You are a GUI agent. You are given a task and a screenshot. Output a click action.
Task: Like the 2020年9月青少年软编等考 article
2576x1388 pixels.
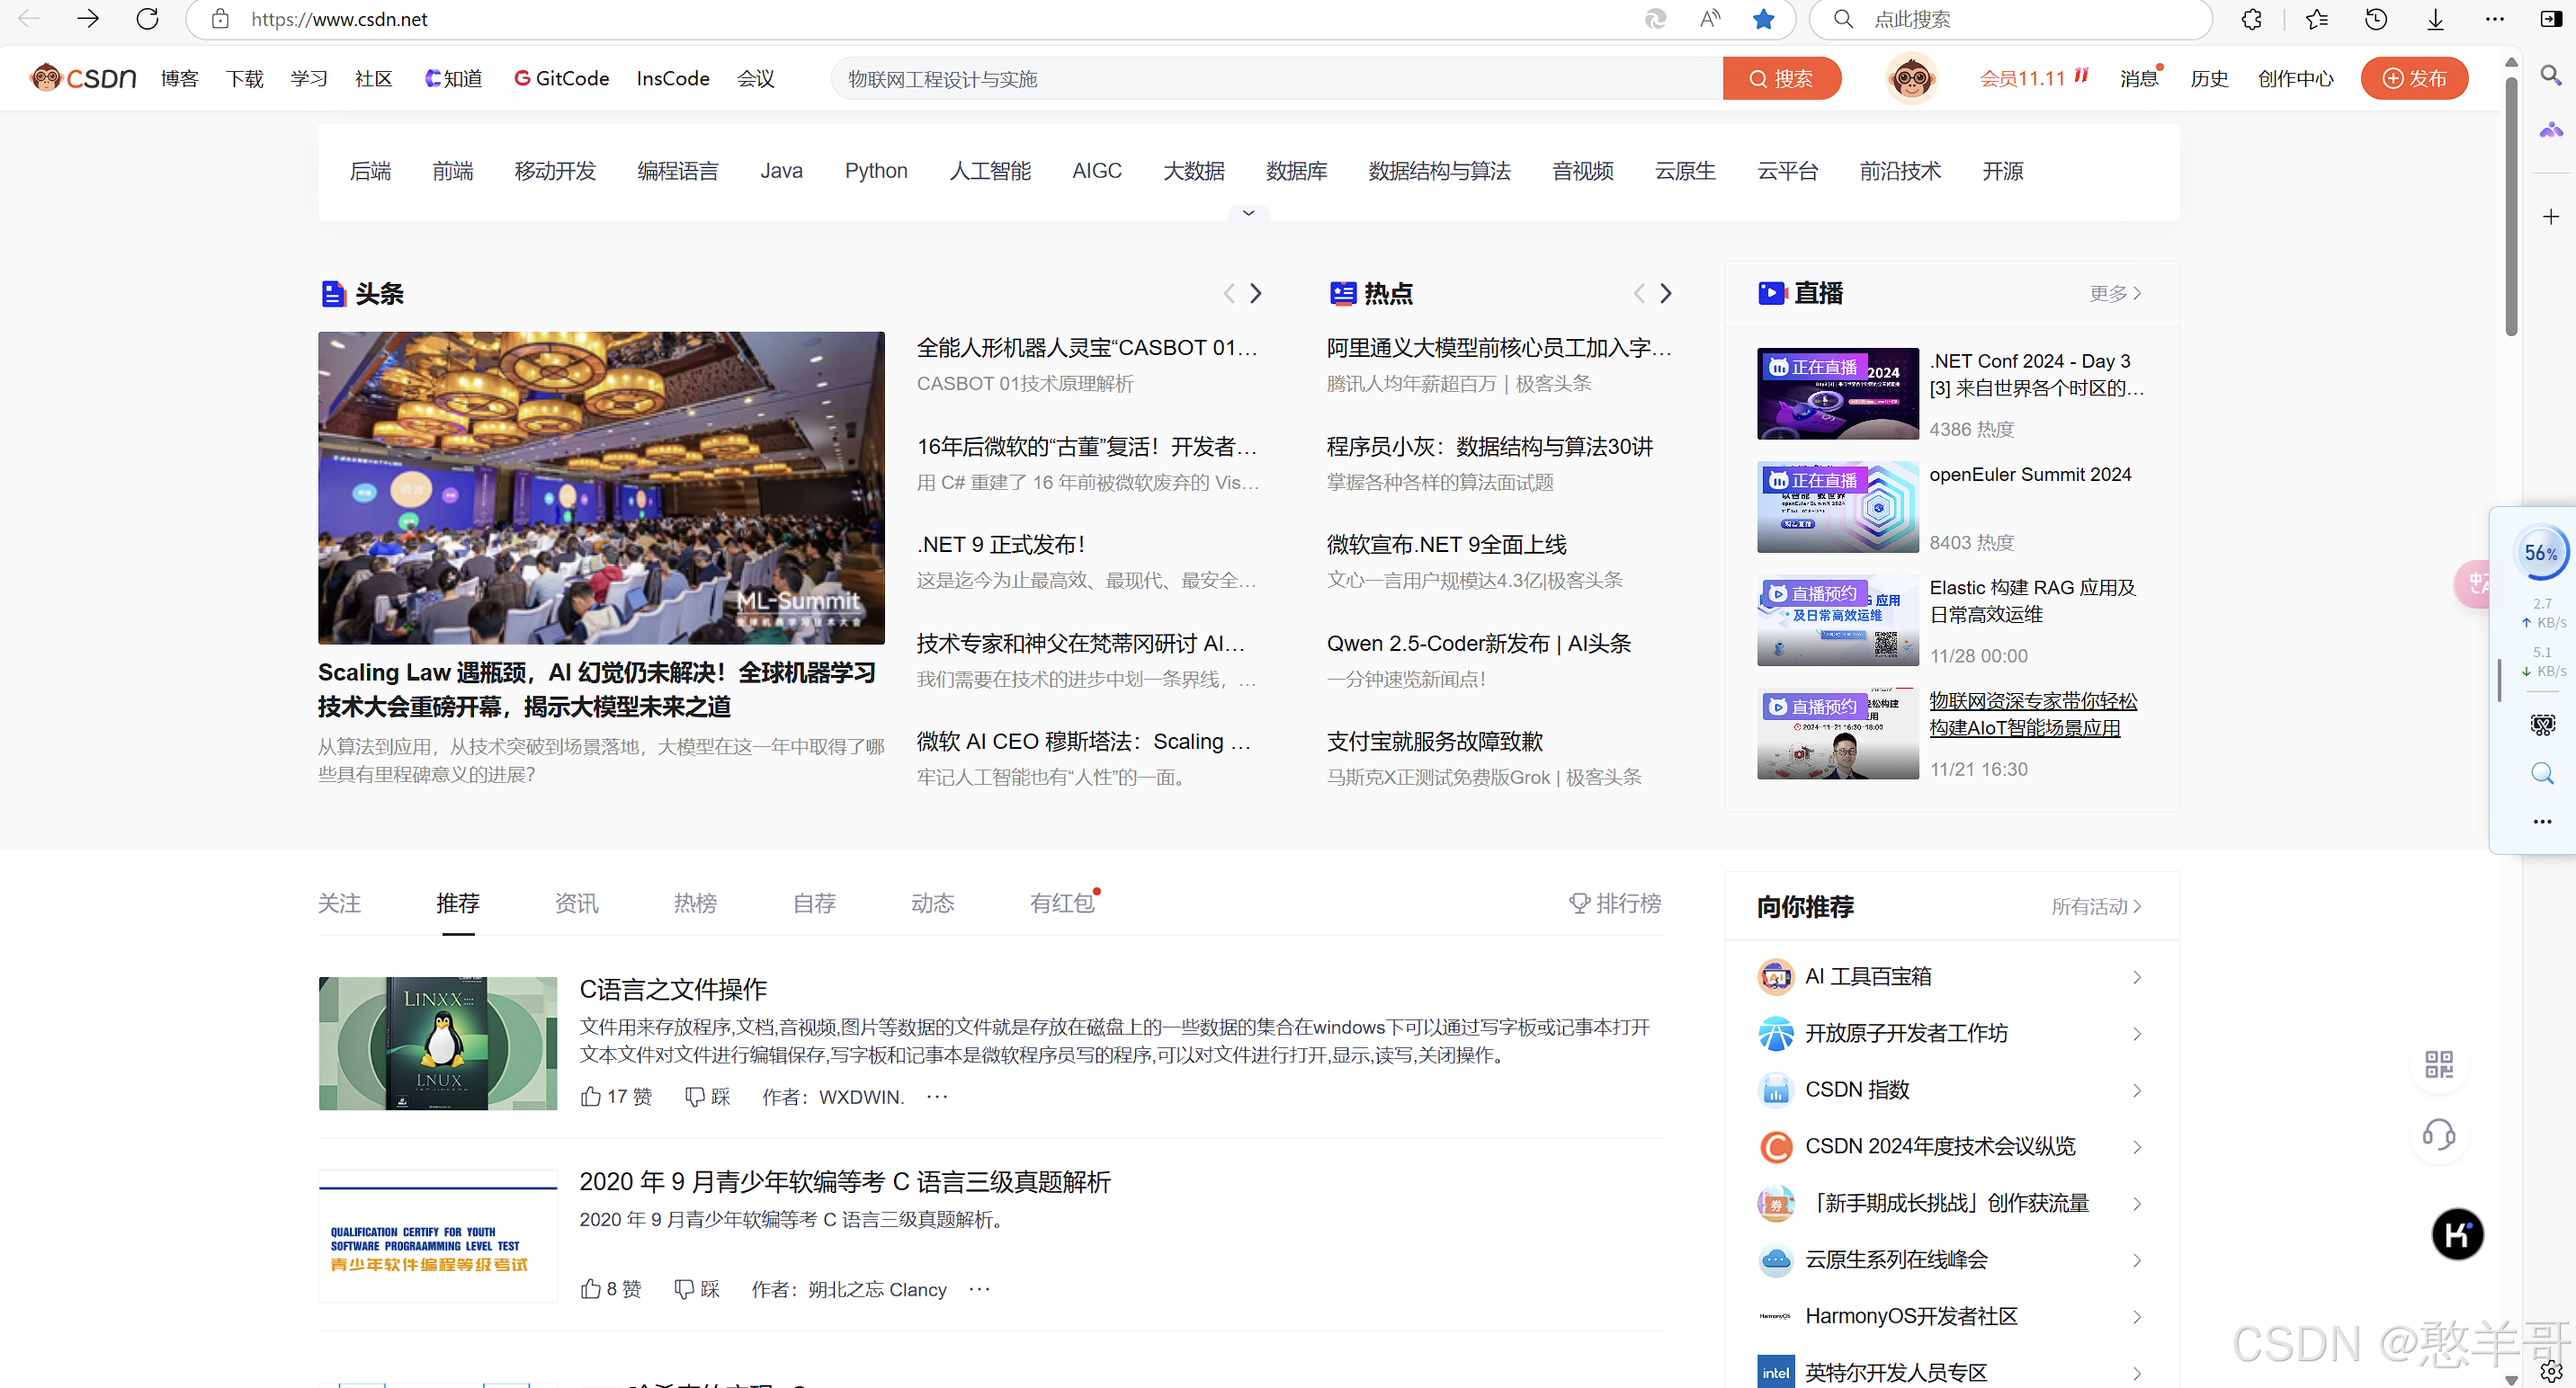coord(591,1290)
